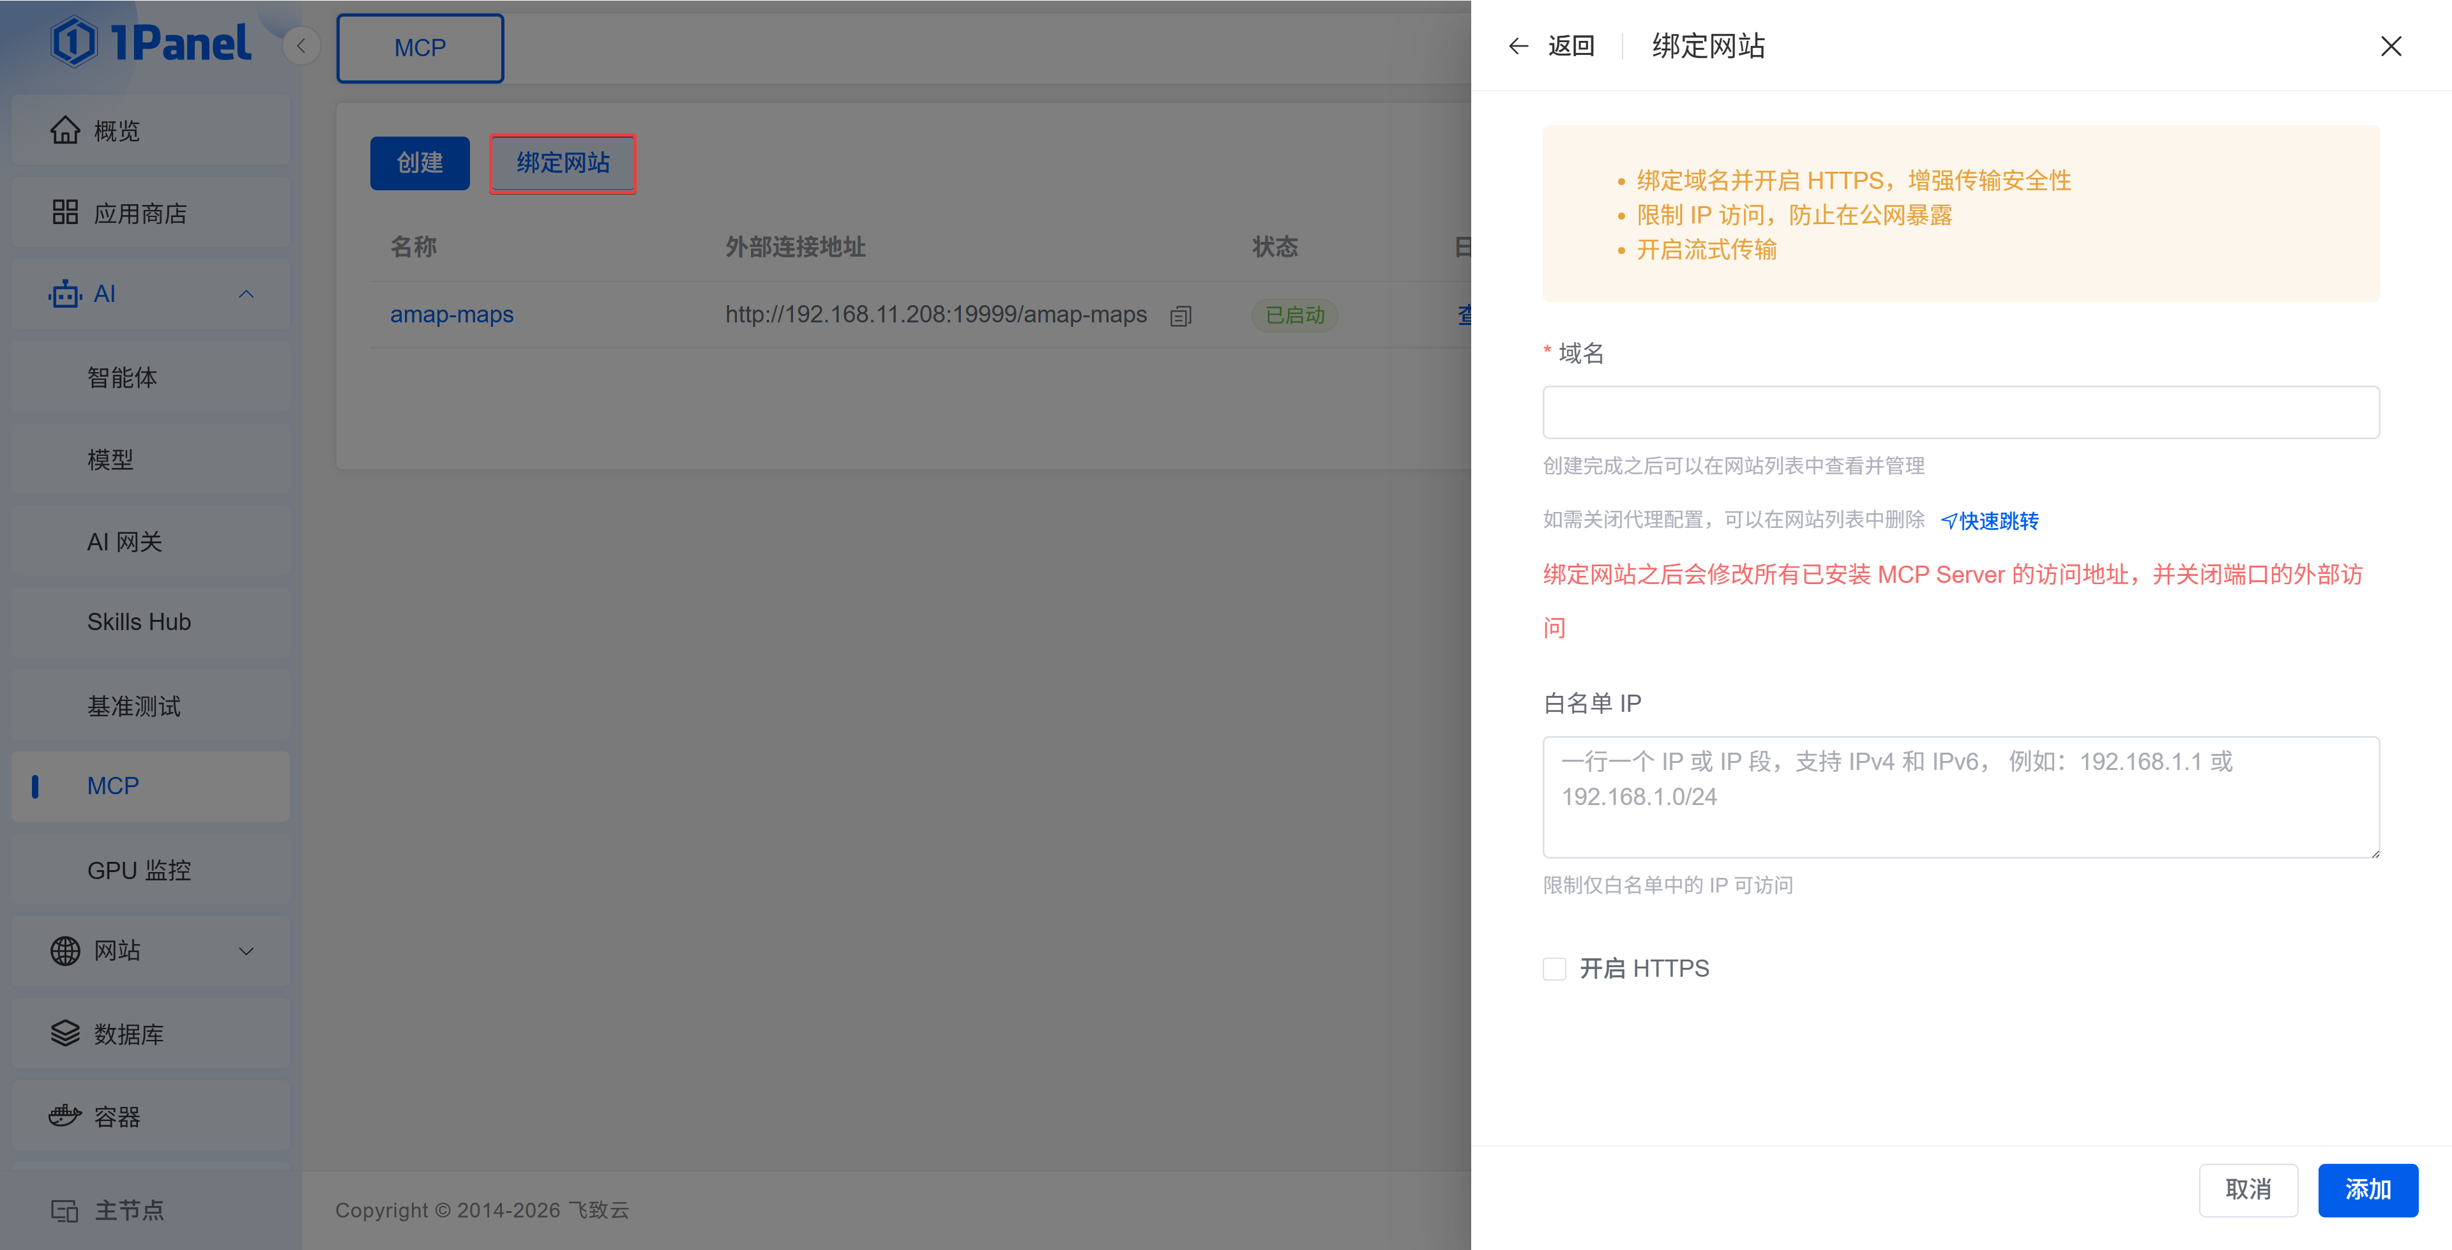Screen dimensions: 2452x1250
Task: Click the 返回 back arrow
Action: click(x=1519, y=46)
